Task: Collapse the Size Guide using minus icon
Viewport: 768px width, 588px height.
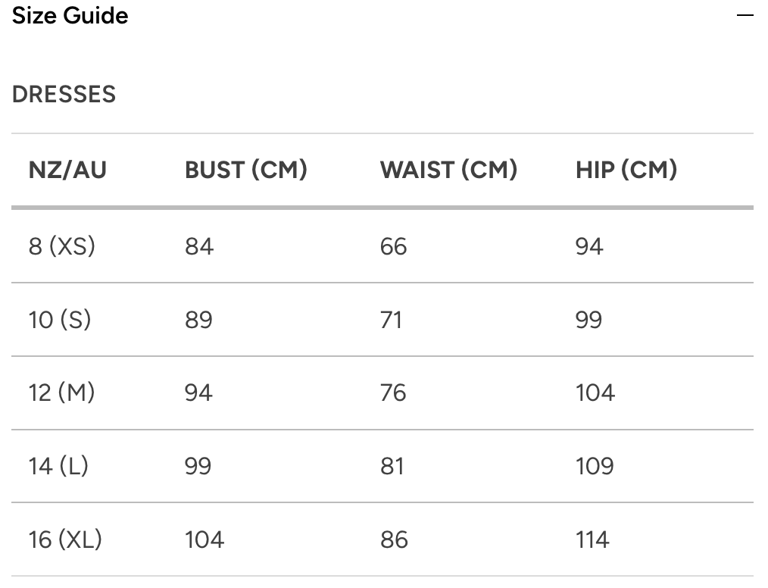Action: pyautogui.click(x=745, y=15)
